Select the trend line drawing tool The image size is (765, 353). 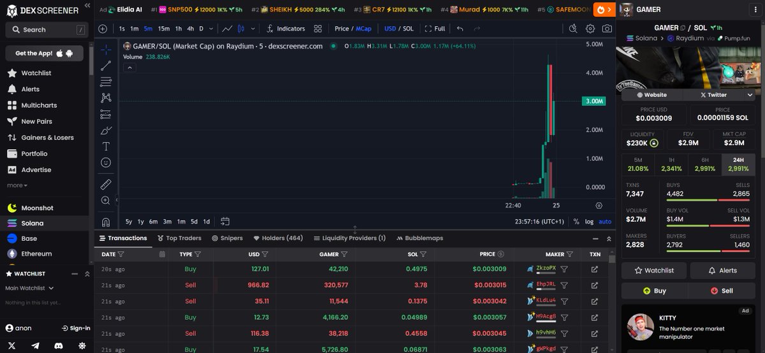coord(106,65)
